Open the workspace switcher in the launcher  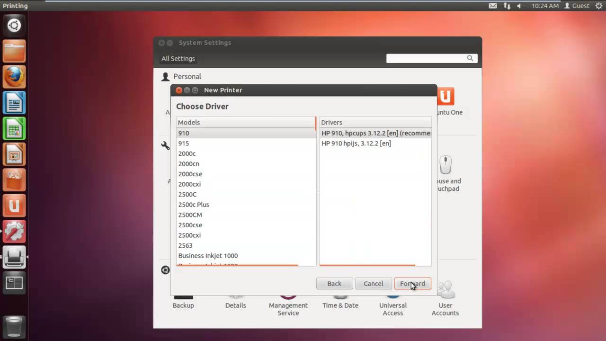(14, 283)
